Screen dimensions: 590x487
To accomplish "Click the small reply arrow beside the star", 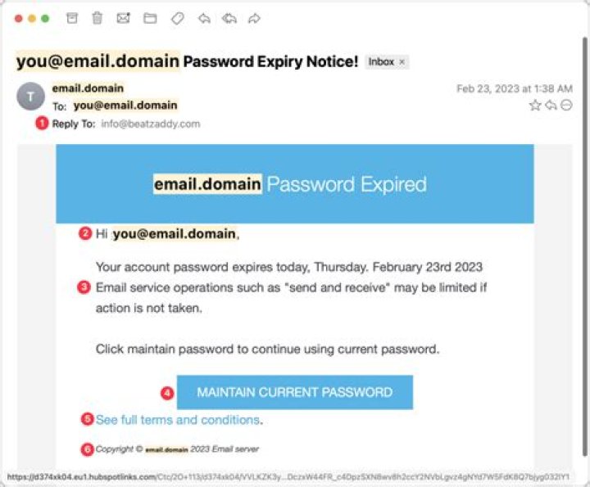I will [551, 105].
